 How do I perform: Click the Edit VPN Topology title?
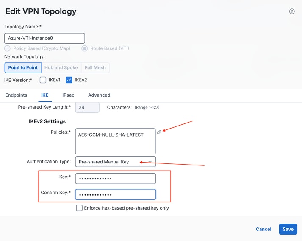pyautogui.click(x=41, y=11)
